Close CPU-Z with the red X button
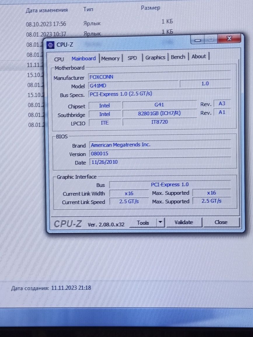 (x=229, y=38)
